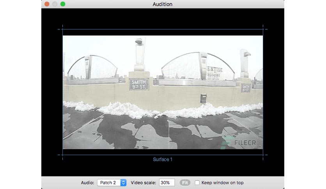Click the Audition window title
326x189 pixels.
163,4
